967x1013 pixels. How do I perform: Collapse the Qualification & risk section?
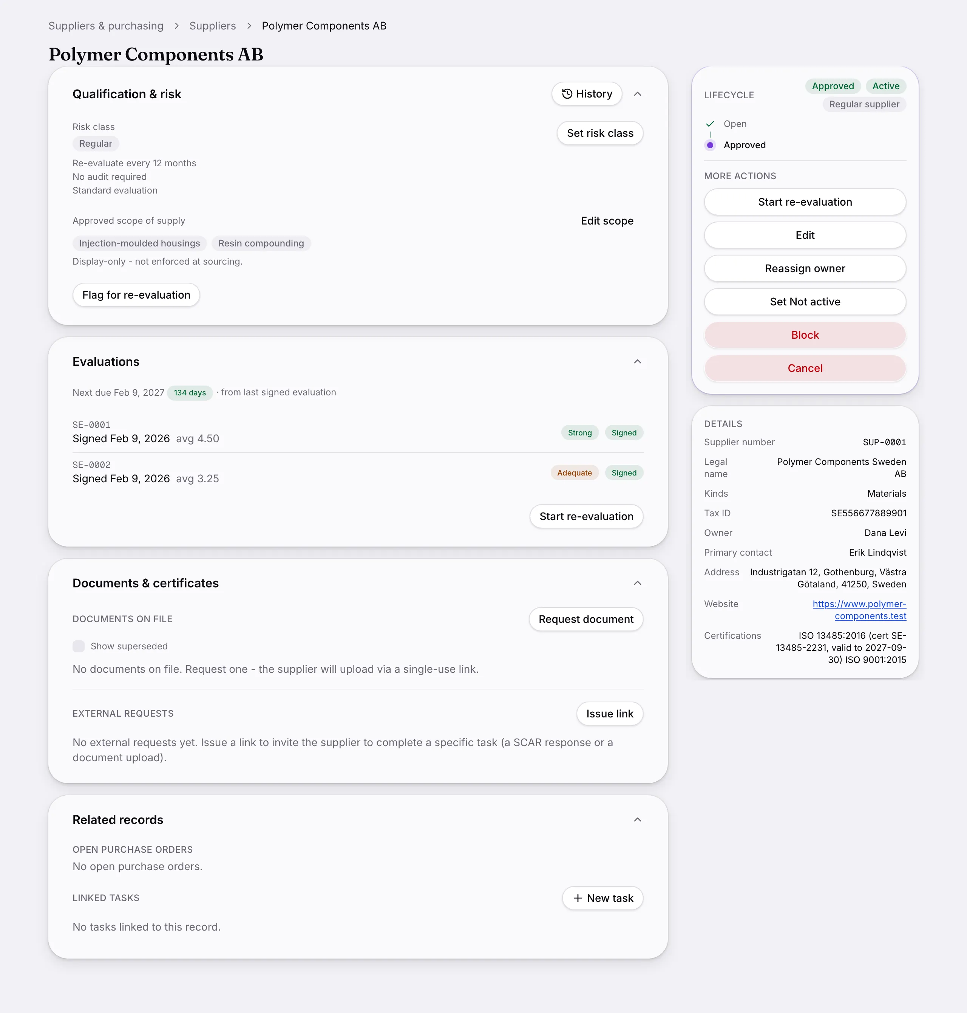point(638,94)
